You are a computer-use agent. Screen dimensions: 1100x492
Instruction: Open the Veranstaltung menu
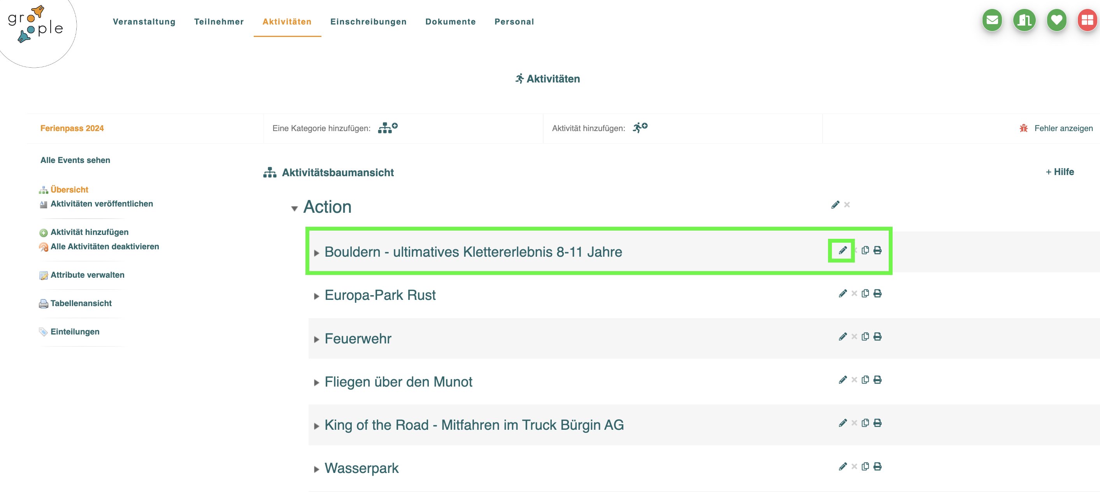pyautogui.click(x=144, y=22)
